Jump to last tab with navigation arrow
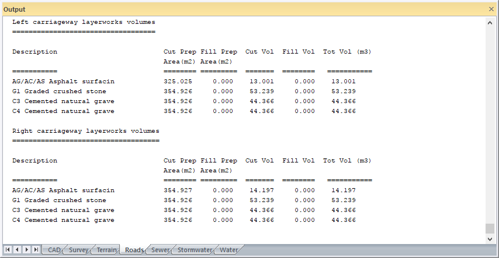The image size is (499, 258). pos(36,250)
